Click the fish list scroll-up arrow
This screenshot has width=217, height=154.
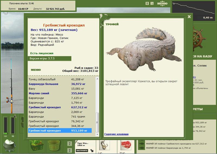click(97, 79)
